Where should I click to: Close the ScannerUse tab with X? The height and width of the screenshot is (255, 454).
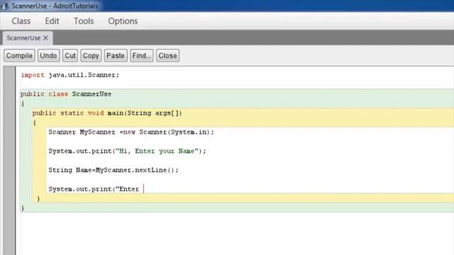45,38
